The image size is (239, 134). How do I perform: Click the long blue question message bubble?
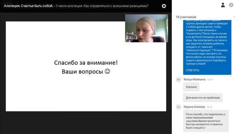click(x=207, y=47)
